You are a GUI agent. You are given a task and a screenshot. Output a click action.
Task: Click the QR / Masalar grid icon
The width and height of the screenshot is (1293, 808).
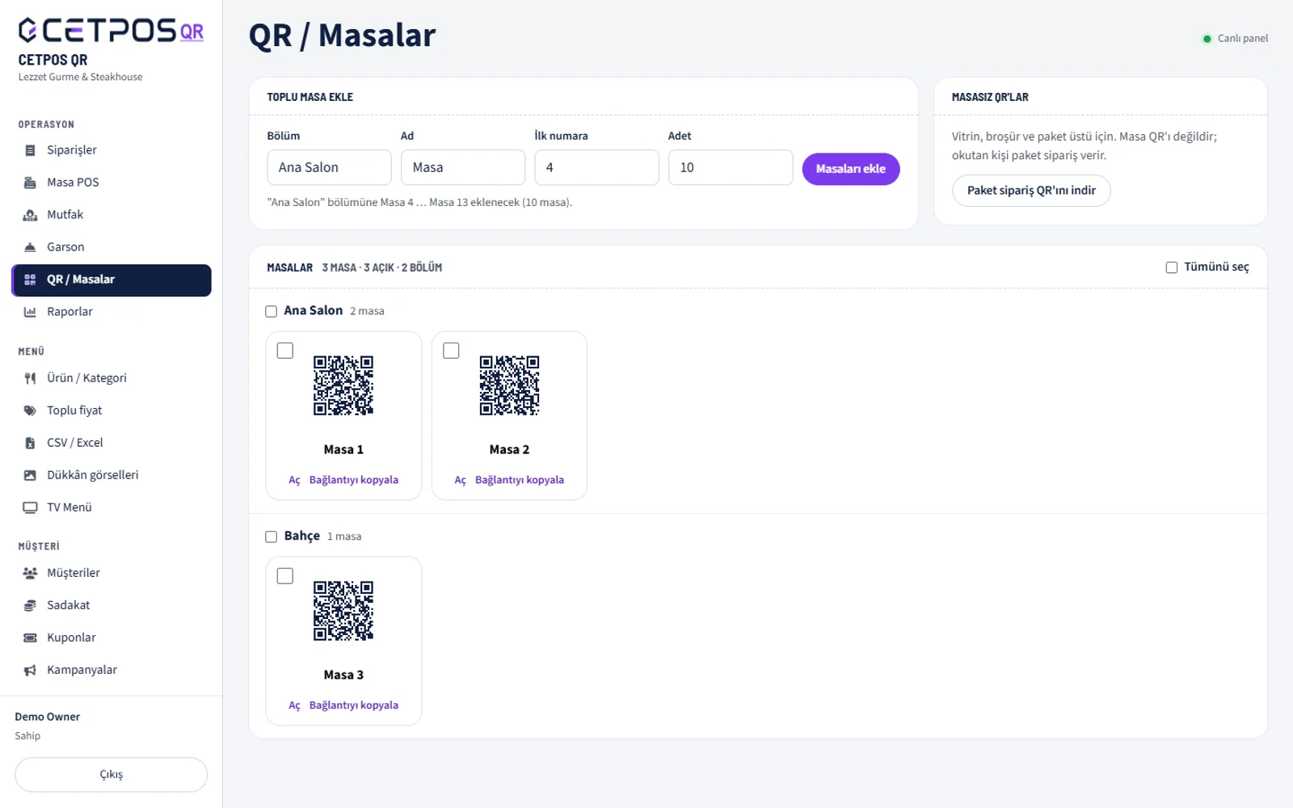[x=30, y=280]
